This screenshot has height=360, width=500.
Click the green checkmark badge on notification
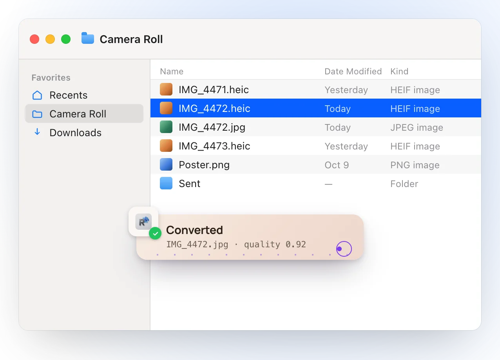click(155, 234)
